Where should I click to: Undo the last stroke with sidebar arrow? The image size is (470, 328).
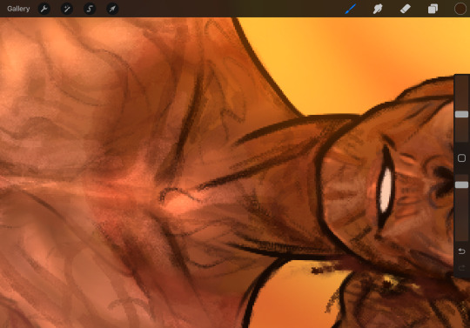click(461, 251)
